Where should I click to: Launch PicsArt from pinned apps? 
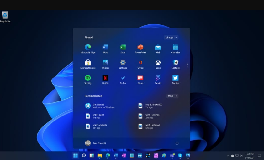pyautogui.click(x=158, y=80)
